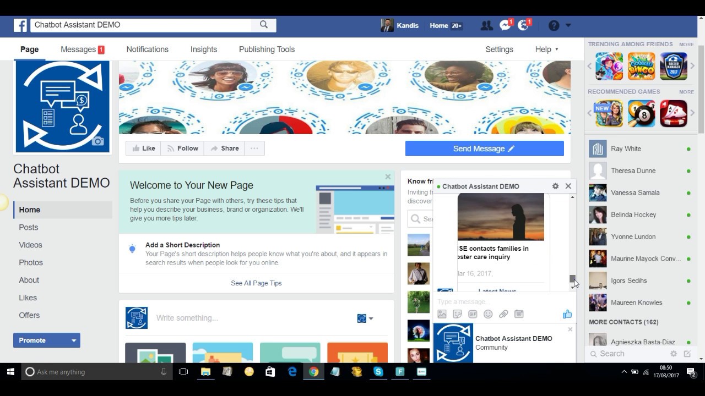Send a thumbs up like in chat
Viewport: 705px width, 396px height.
pyautogui.click(x=567, y=314)
